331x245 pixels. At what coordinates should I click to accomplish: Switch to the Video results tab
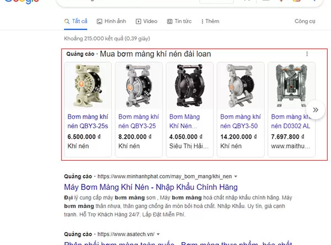point(146,21)
